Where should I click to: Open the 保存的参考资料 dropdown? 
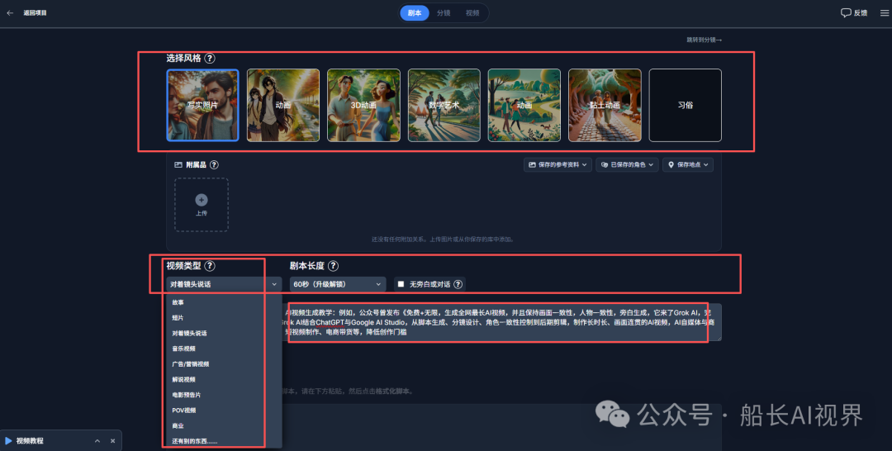tap(557, 165)
